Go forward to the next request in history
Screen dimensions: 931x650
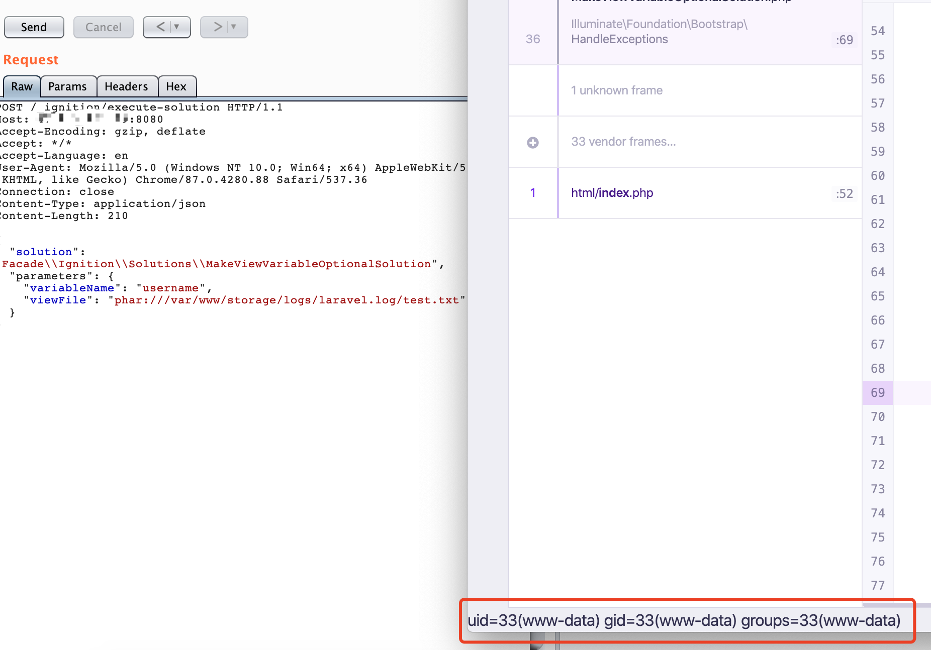click(218, 27)
